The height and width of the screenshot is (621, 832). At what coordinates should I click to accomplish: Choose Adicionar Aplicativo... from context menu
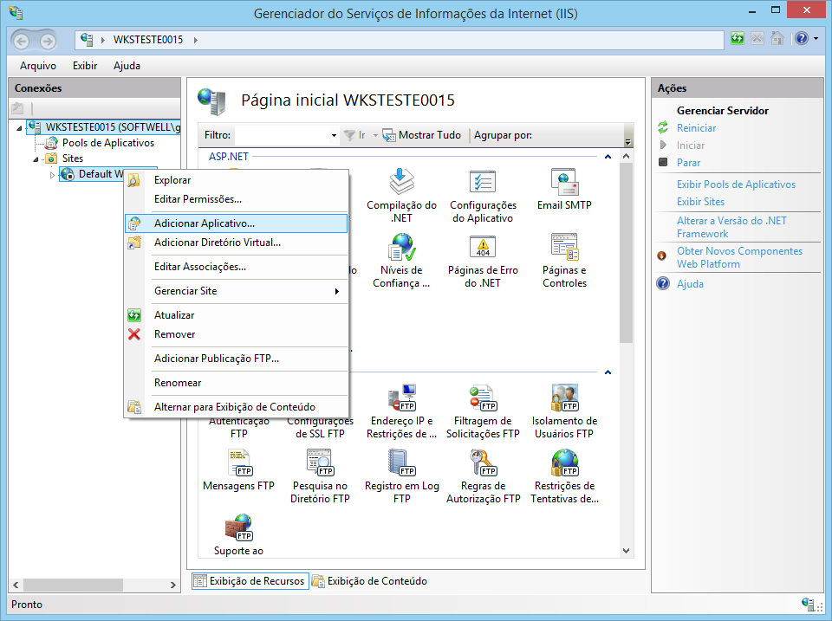click(205, 223)
